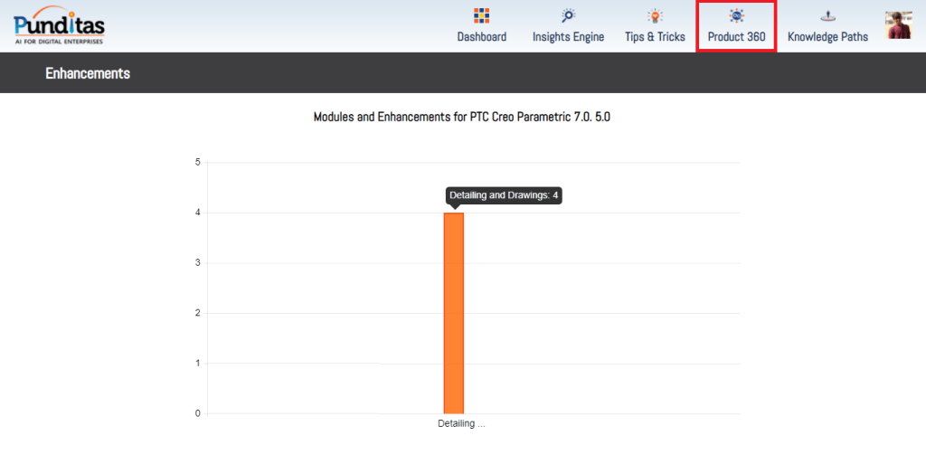The image size is (926, 464).
Task: Click the Product 360 icon
Action: (x=736, y=15)
